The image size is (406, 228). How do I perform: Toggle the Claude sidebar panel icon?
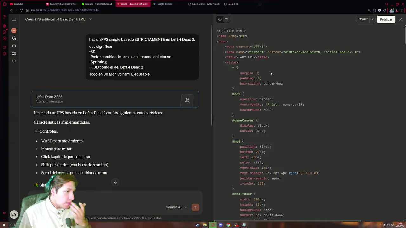click(14, 19)
